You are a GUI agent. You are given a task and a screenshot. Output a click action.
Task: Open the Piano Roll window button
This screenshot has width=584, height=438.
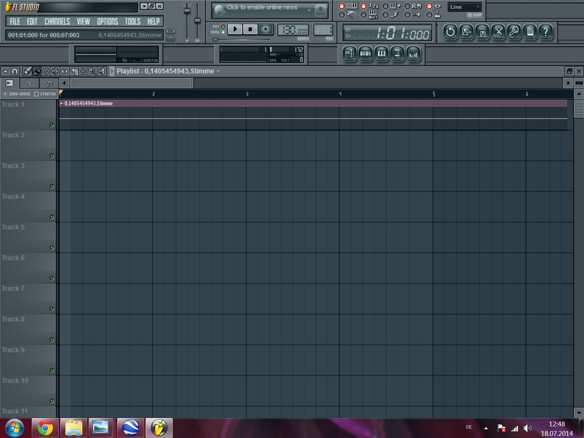click(381, 54)
